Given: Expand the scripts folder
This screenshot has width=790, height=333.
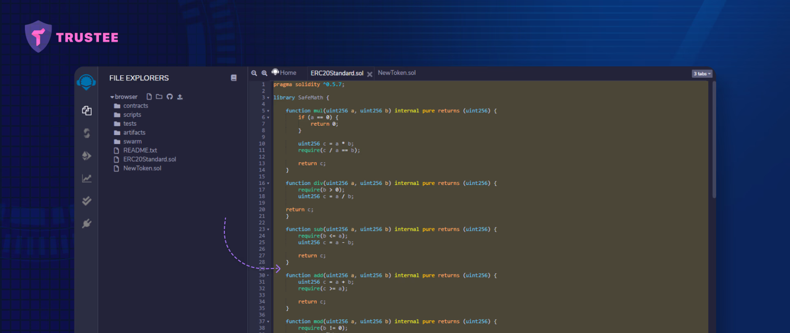Looking at the screenshot, I should pyautogui.click(x=128, y=115).
